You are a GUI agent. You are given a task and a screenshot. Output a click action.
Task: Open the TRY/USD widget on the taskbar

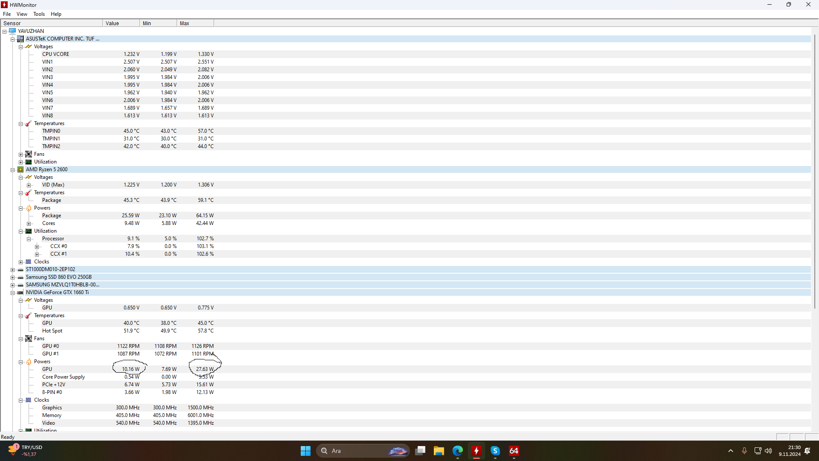coord(26,451)
